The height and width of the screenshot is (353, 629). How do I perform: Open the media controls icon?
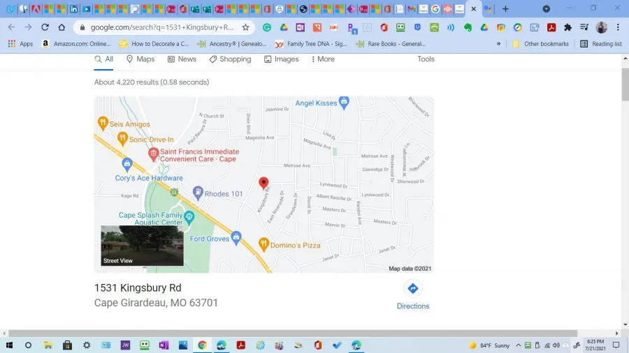[584, 27]
